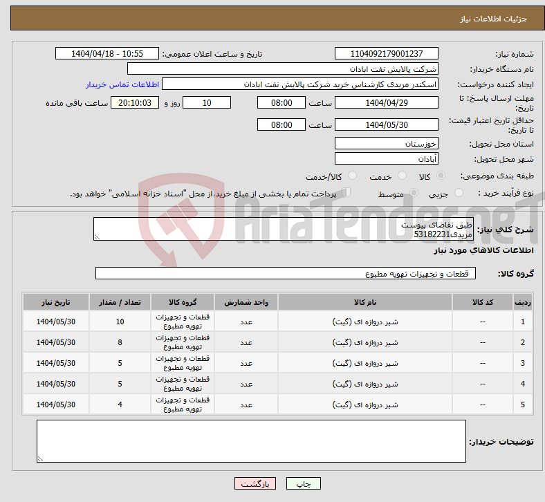This screenshot has height=502, width=545.
Task: Select the جزیی purchase type radio
Action: (x=459, y=193)
